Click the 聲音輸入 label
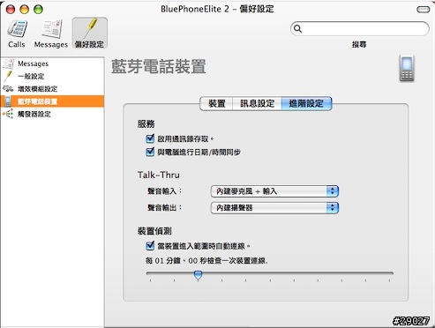Image resolution: width=435 pixels, height=328 pixels. tap(165, 191)
